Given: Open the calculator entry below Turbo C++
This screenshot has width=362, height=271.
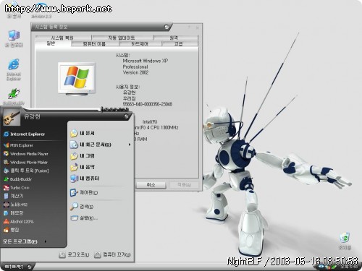Looking at the screenshot, I should (13, 196).
